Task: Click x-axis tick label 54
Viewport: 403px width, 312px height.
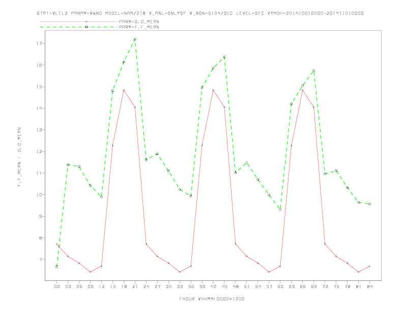Action: click(258, 287)
